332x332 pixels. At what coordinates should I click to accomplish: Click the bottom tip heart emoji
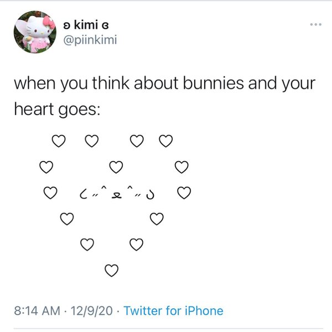click(x=111, y=270)
